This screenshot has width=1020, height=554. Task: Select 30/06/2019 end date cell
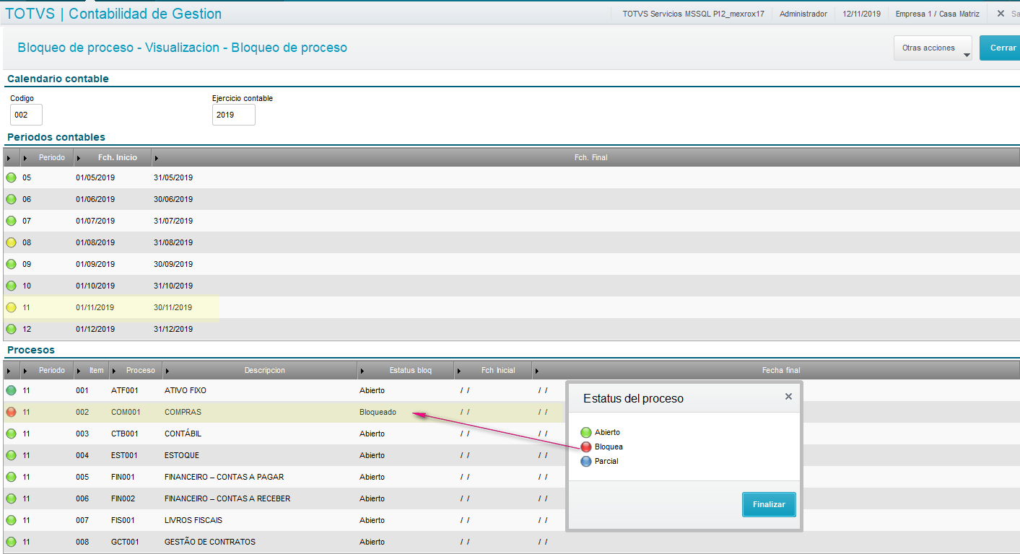coord(173,199)
